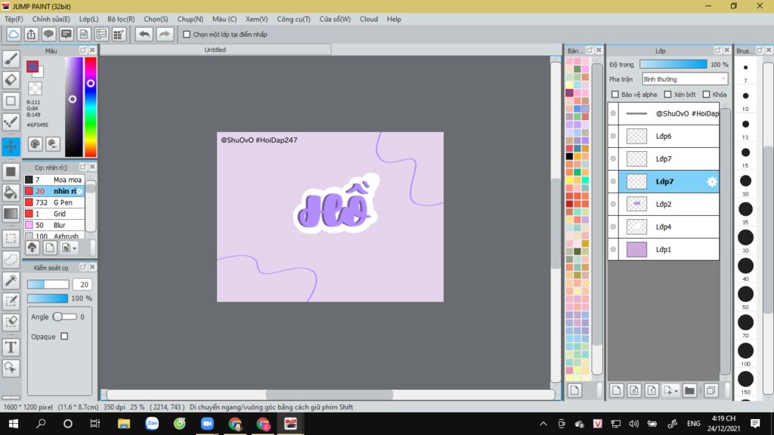Hide the Lớp6 layer
Viewport: 774px width, 435px height.
pyautogui.click(x=613, y=136)
